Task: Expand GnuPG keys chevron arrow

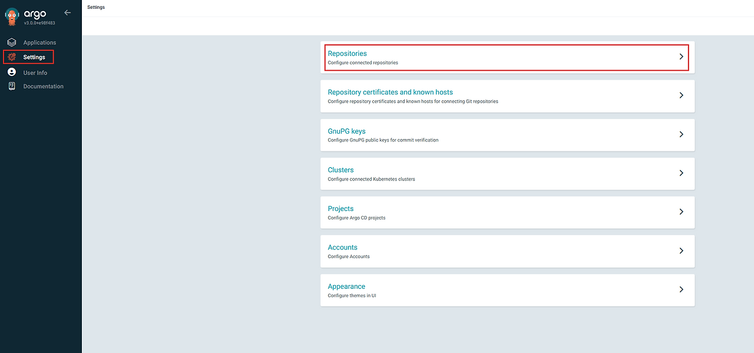Action: (x=682, y=134)
